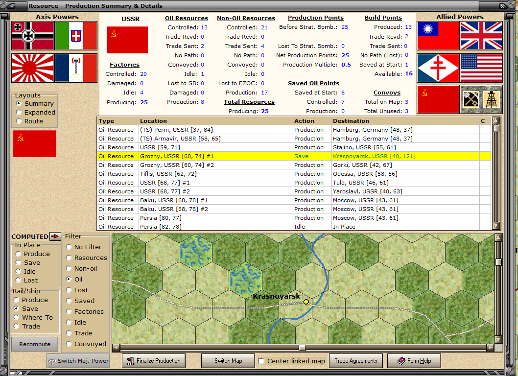Click the Action column header
518x376 pixels.
point(312,121)
